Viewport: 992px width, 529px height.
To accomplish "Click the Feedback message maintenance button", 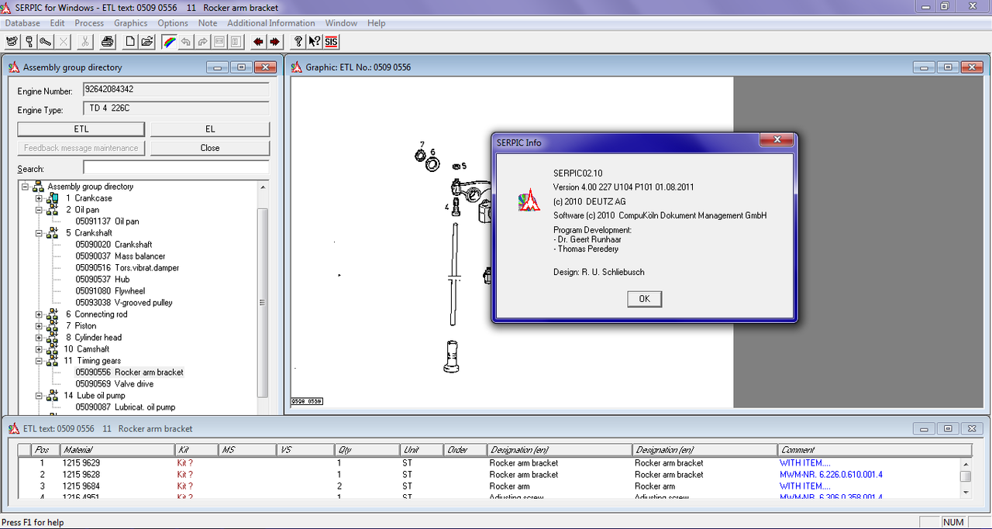I will (81, 148).
